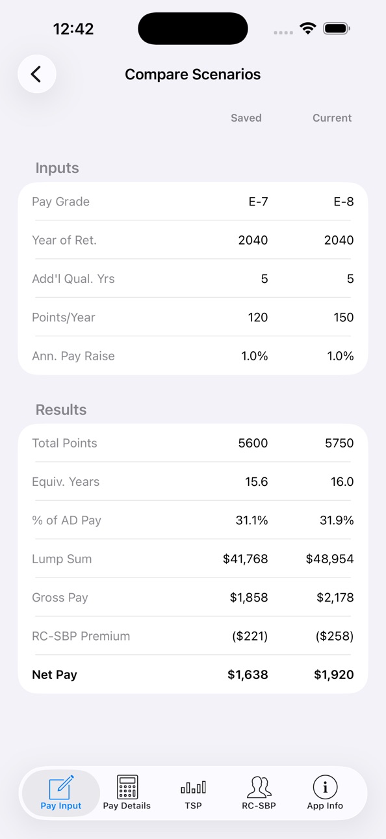Tap the Ann. Pay Raise row
386x839 pixels.
click(x=193, y=356)
